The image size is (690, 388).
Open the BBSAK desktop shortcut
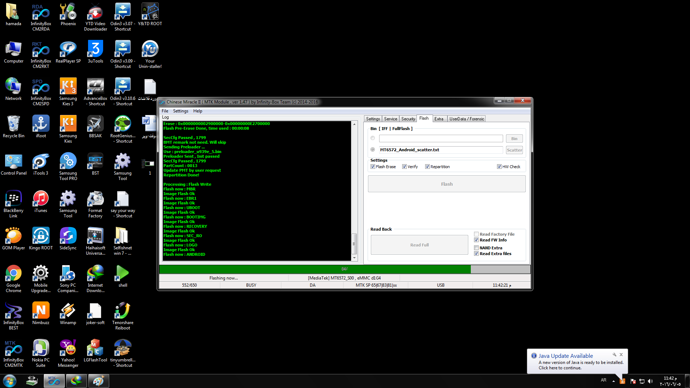point(96,126)
